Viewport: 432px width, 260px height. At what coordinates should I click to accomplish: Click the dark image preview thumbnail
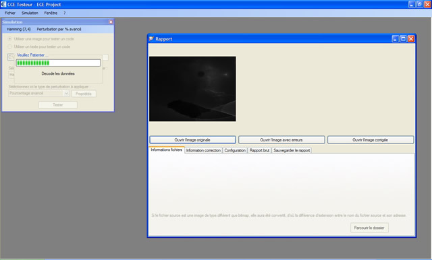[192, 89]
